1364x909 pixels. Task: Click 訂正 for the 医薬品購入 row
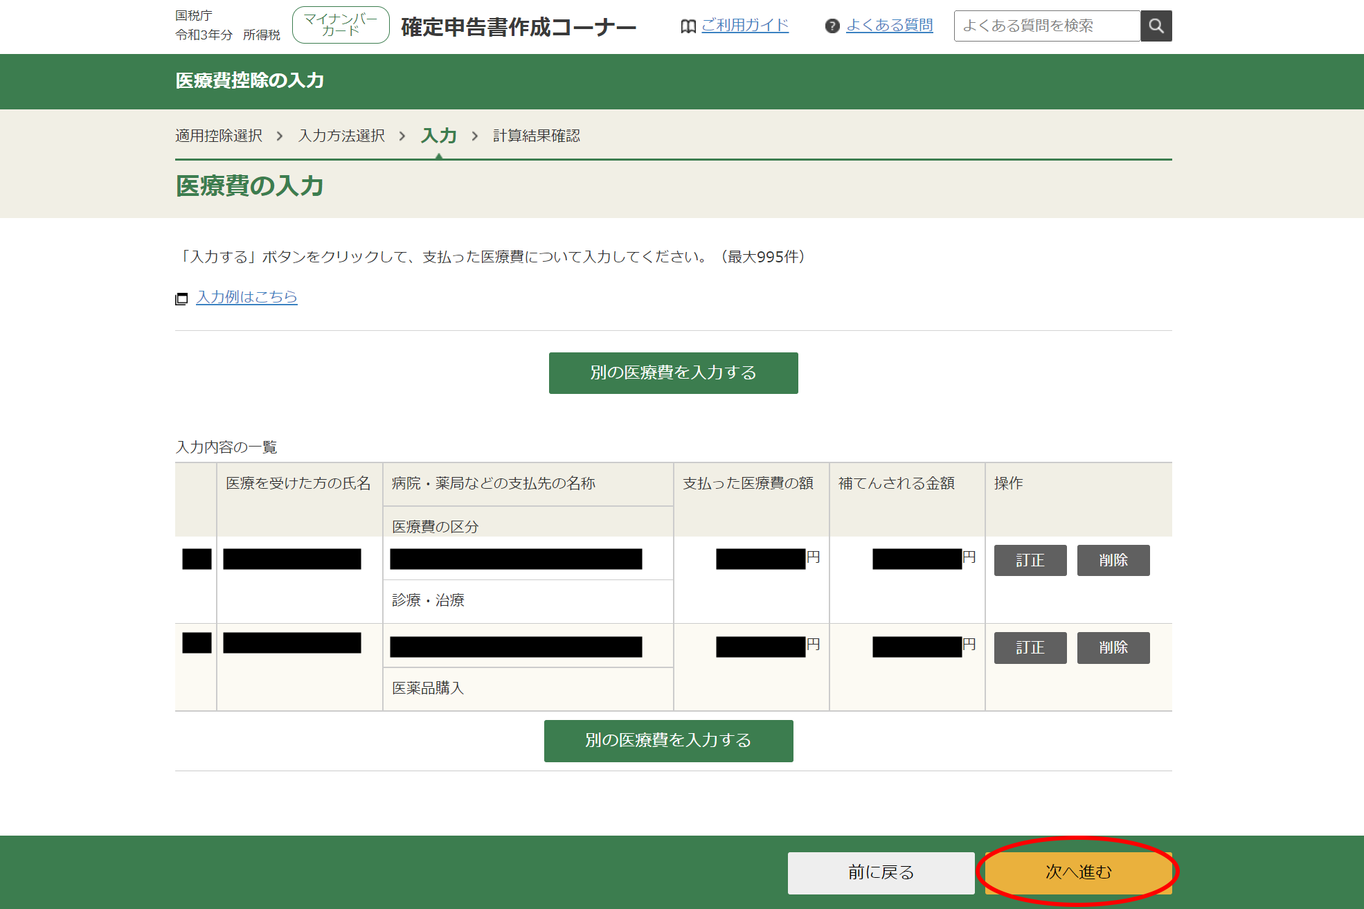click(1030, 648)
